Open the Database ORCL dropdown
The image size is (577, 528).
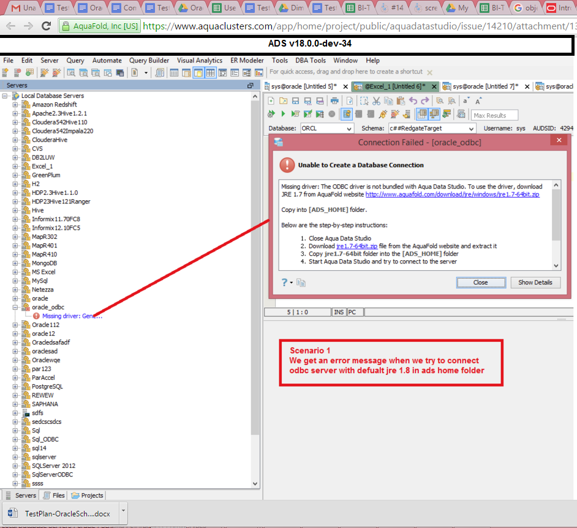[349, 129]
